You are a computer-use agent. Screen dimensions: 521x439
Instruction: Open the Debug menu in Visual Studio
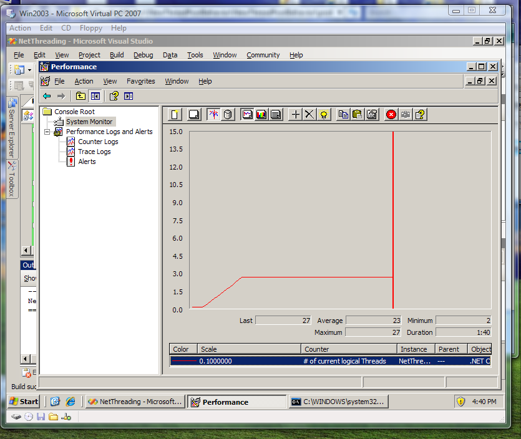point(143,55)
